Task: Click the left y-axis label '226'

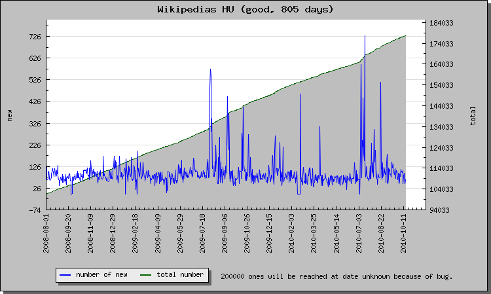Action: 35,145
